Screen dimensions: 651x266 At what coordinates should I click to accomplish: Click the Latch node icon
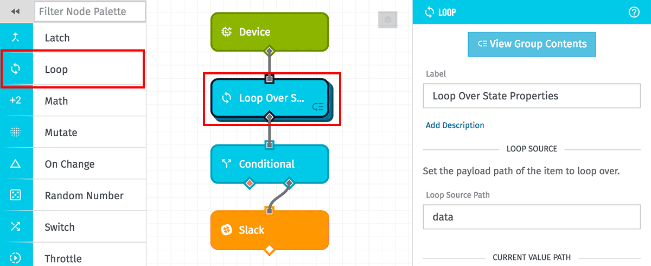pos(16,37)
